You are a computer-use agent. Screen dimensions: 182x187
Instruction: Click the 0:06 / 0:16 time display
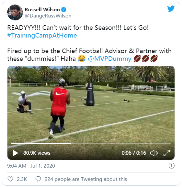(x=134, y=153)
